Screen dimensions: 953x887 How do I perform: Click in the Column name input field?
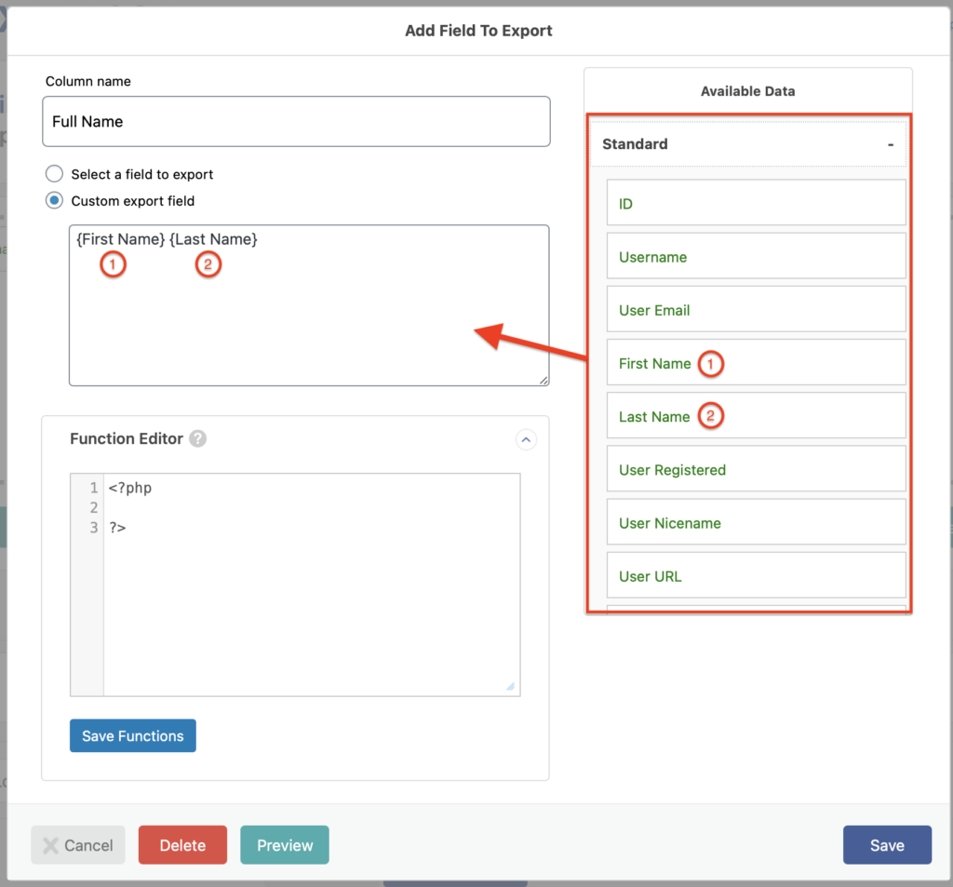point(296,122)
